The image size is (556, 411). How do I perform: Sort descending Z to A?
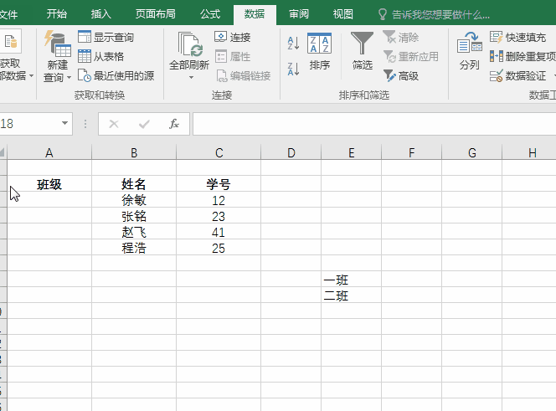point(293,69)
